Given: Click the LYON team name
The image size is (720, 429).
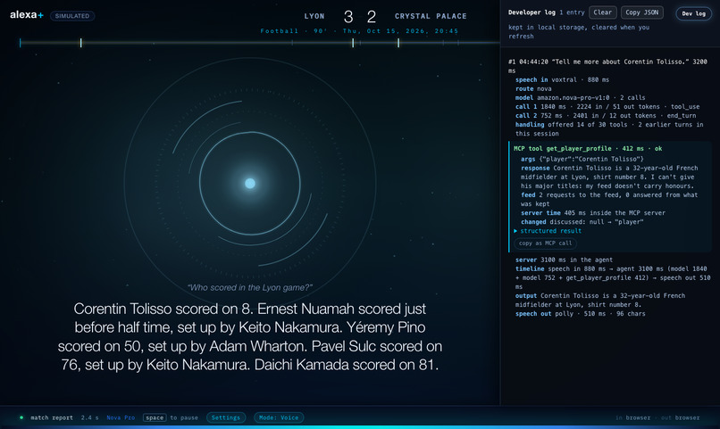Looking at the screenshot, I should [314, 16].
